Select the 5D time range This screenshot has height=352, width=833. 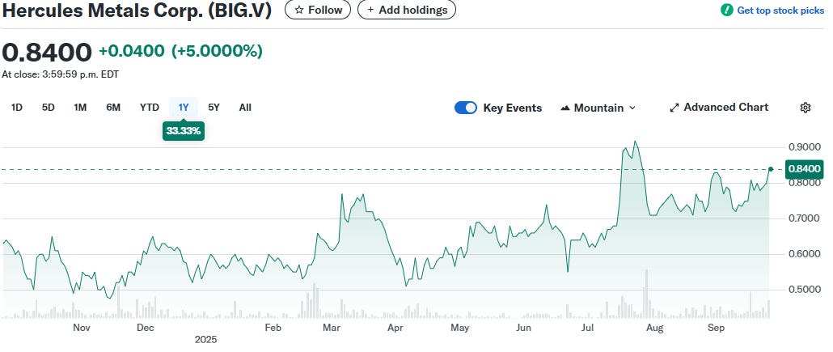coord(49,108)
